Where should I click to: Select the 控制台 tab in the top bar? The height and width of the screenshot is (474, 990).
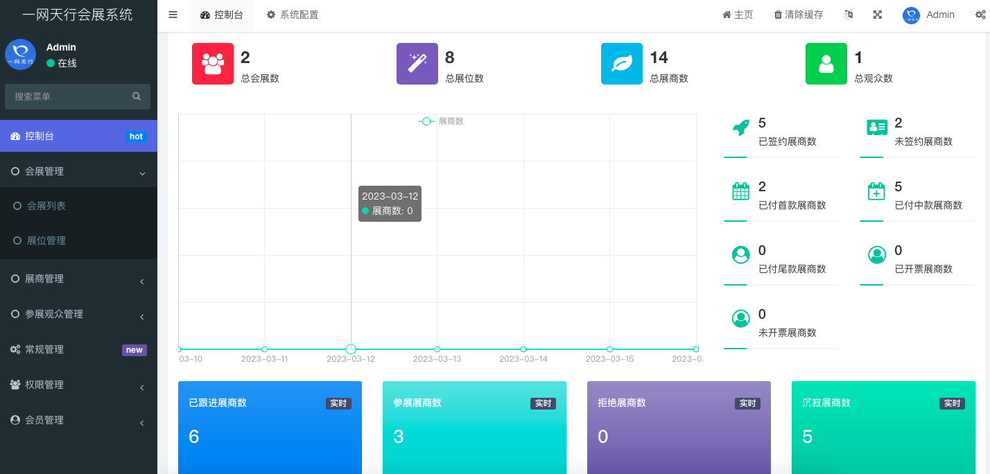221,14
